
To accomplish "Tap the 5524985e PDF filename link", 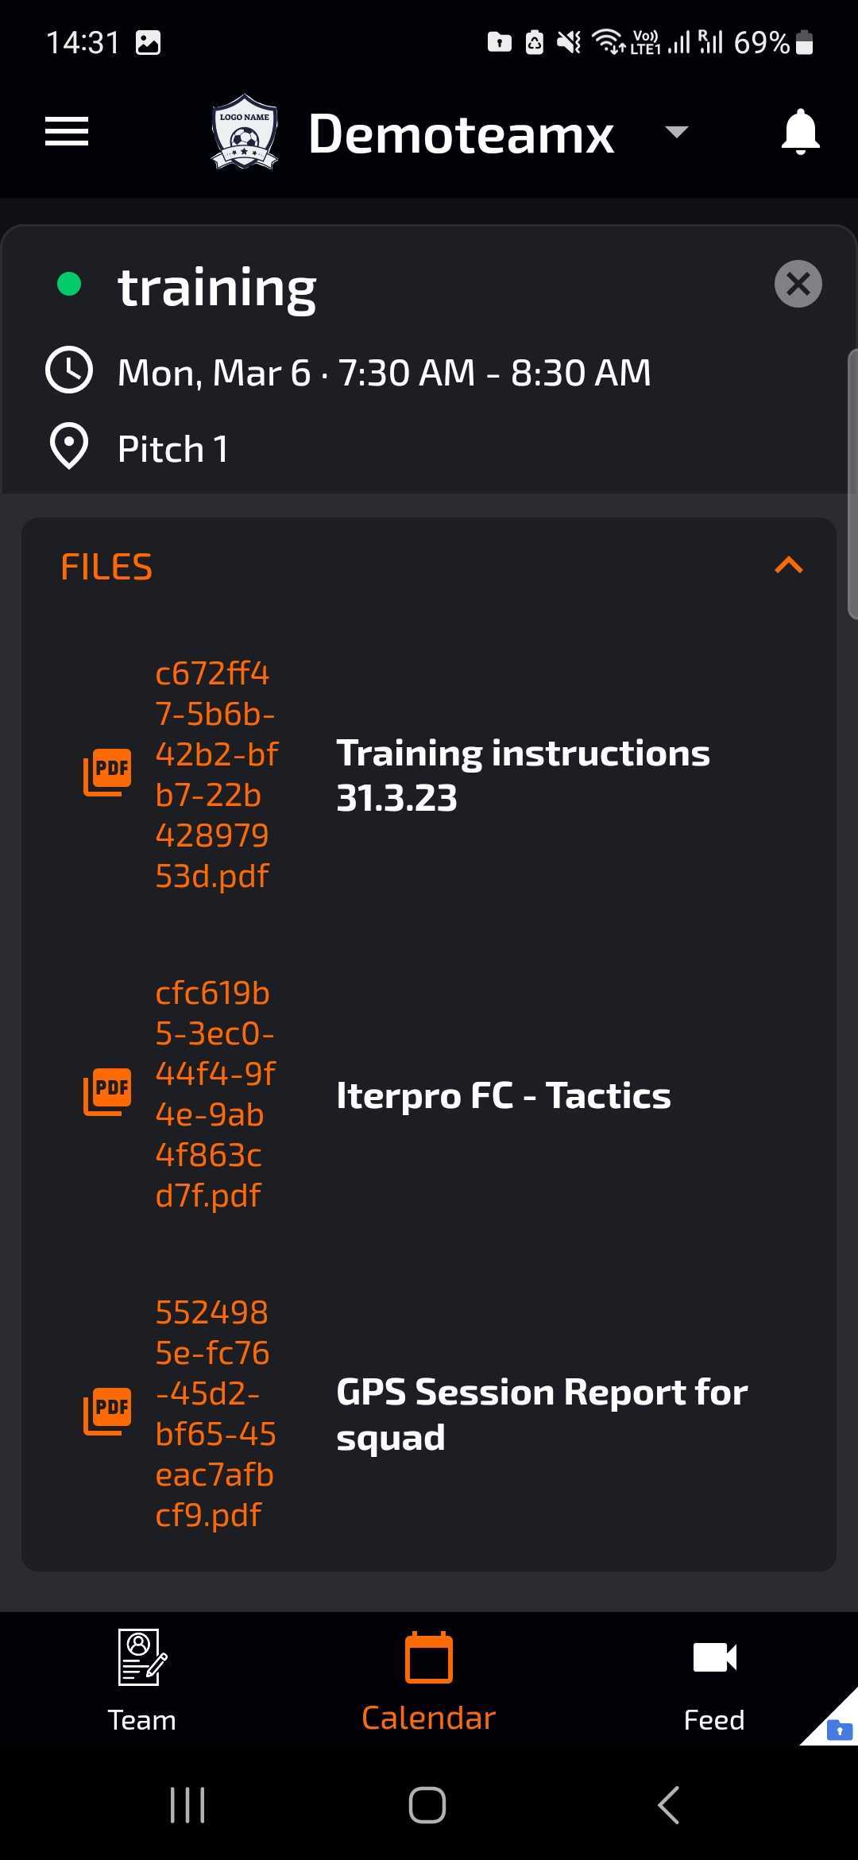I will point(214,1413).
